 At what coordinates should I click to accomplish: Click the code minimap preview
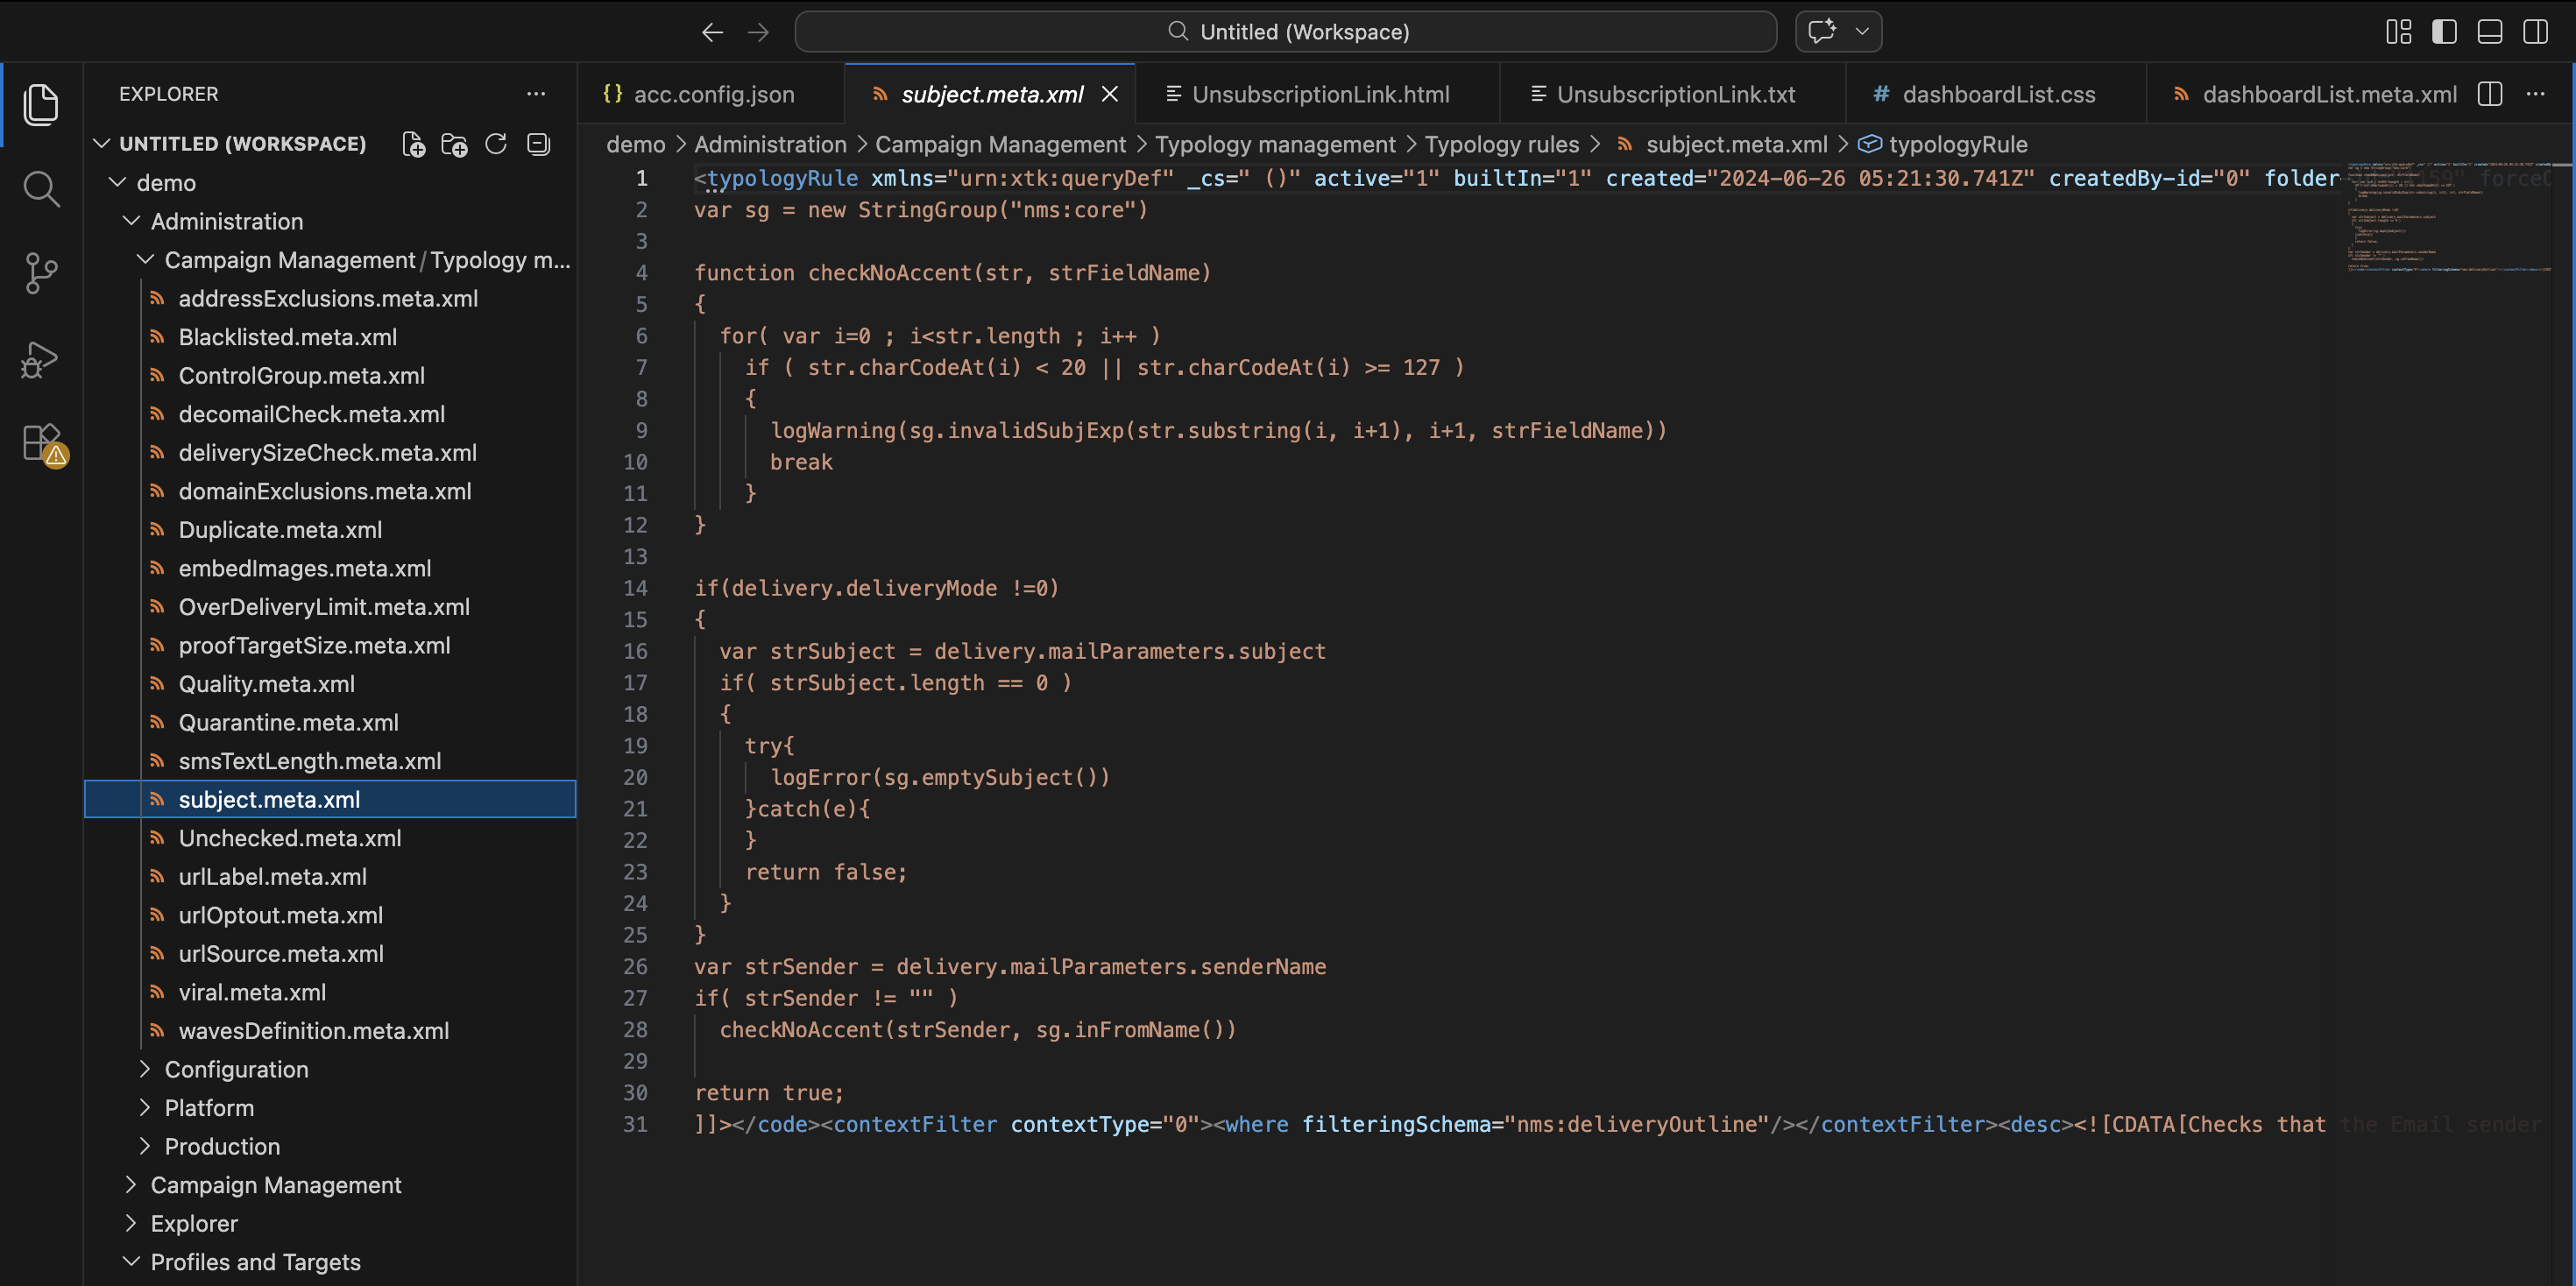(2448, 217)
